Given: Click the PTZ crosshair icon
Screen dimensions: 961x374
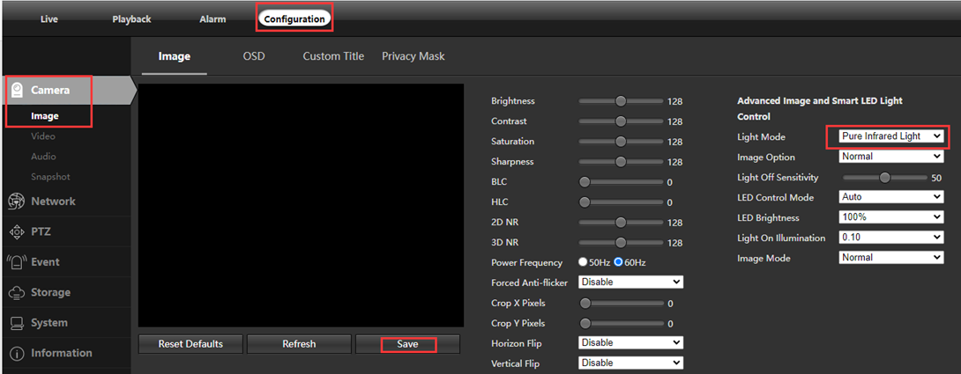Looking at the screenshot, I should (16, 232).
